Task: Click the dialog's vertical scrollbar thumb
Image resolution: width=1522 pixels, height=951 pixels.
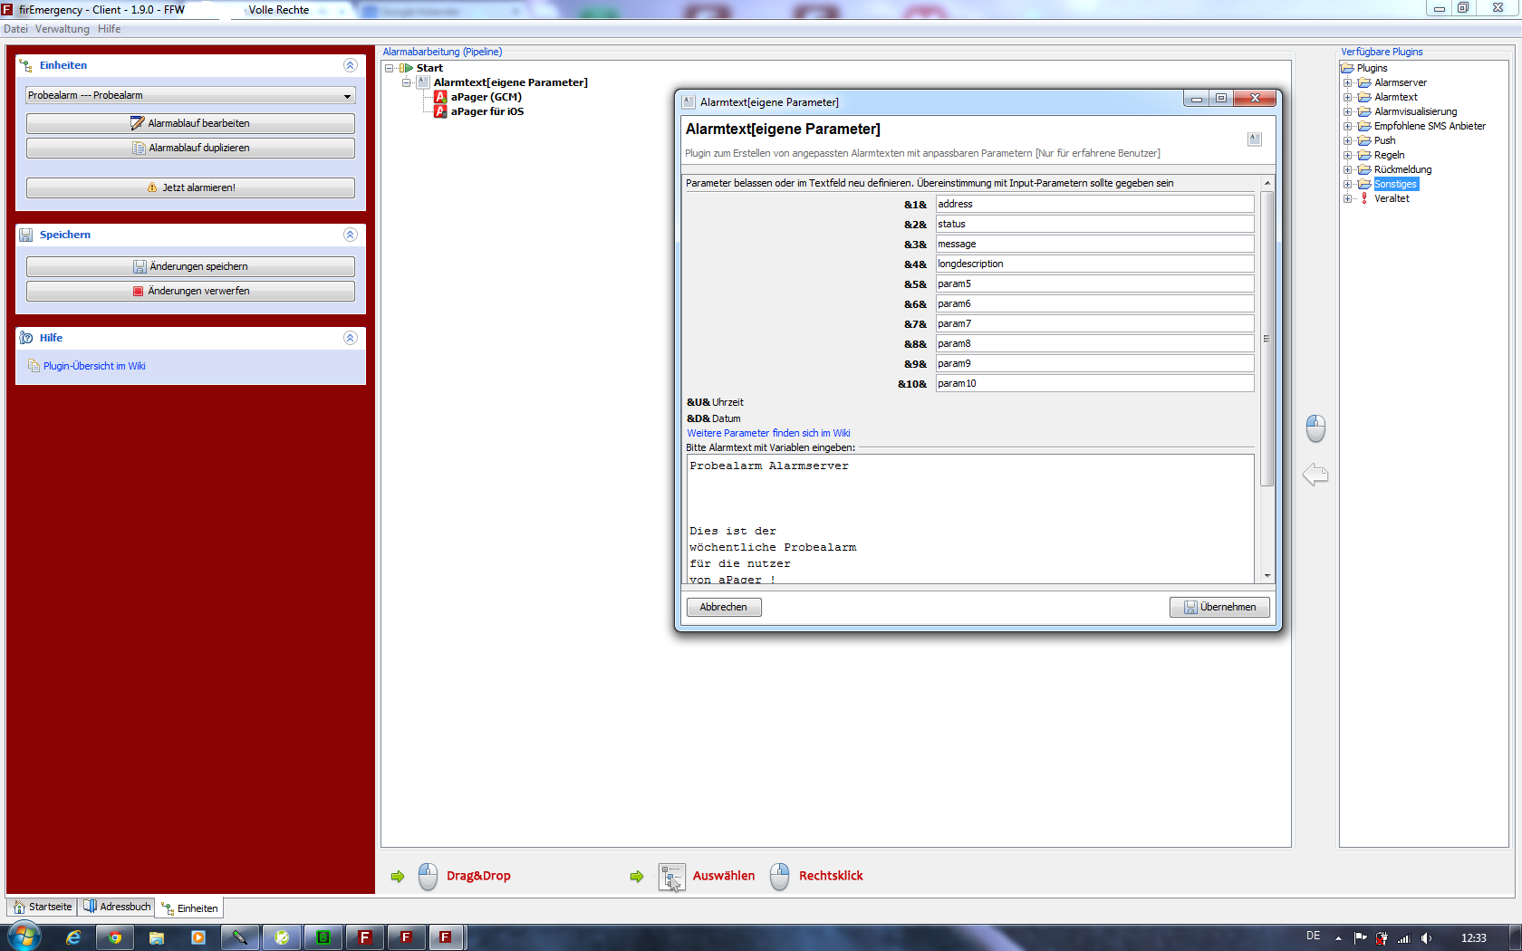Action: click(1267, 339)
